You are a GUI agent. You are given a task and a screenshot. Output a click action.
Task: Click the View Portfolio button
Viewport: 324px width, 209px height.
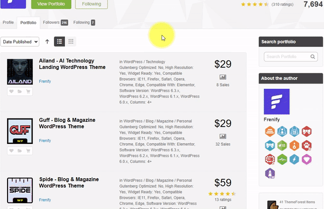pos(51,4)
